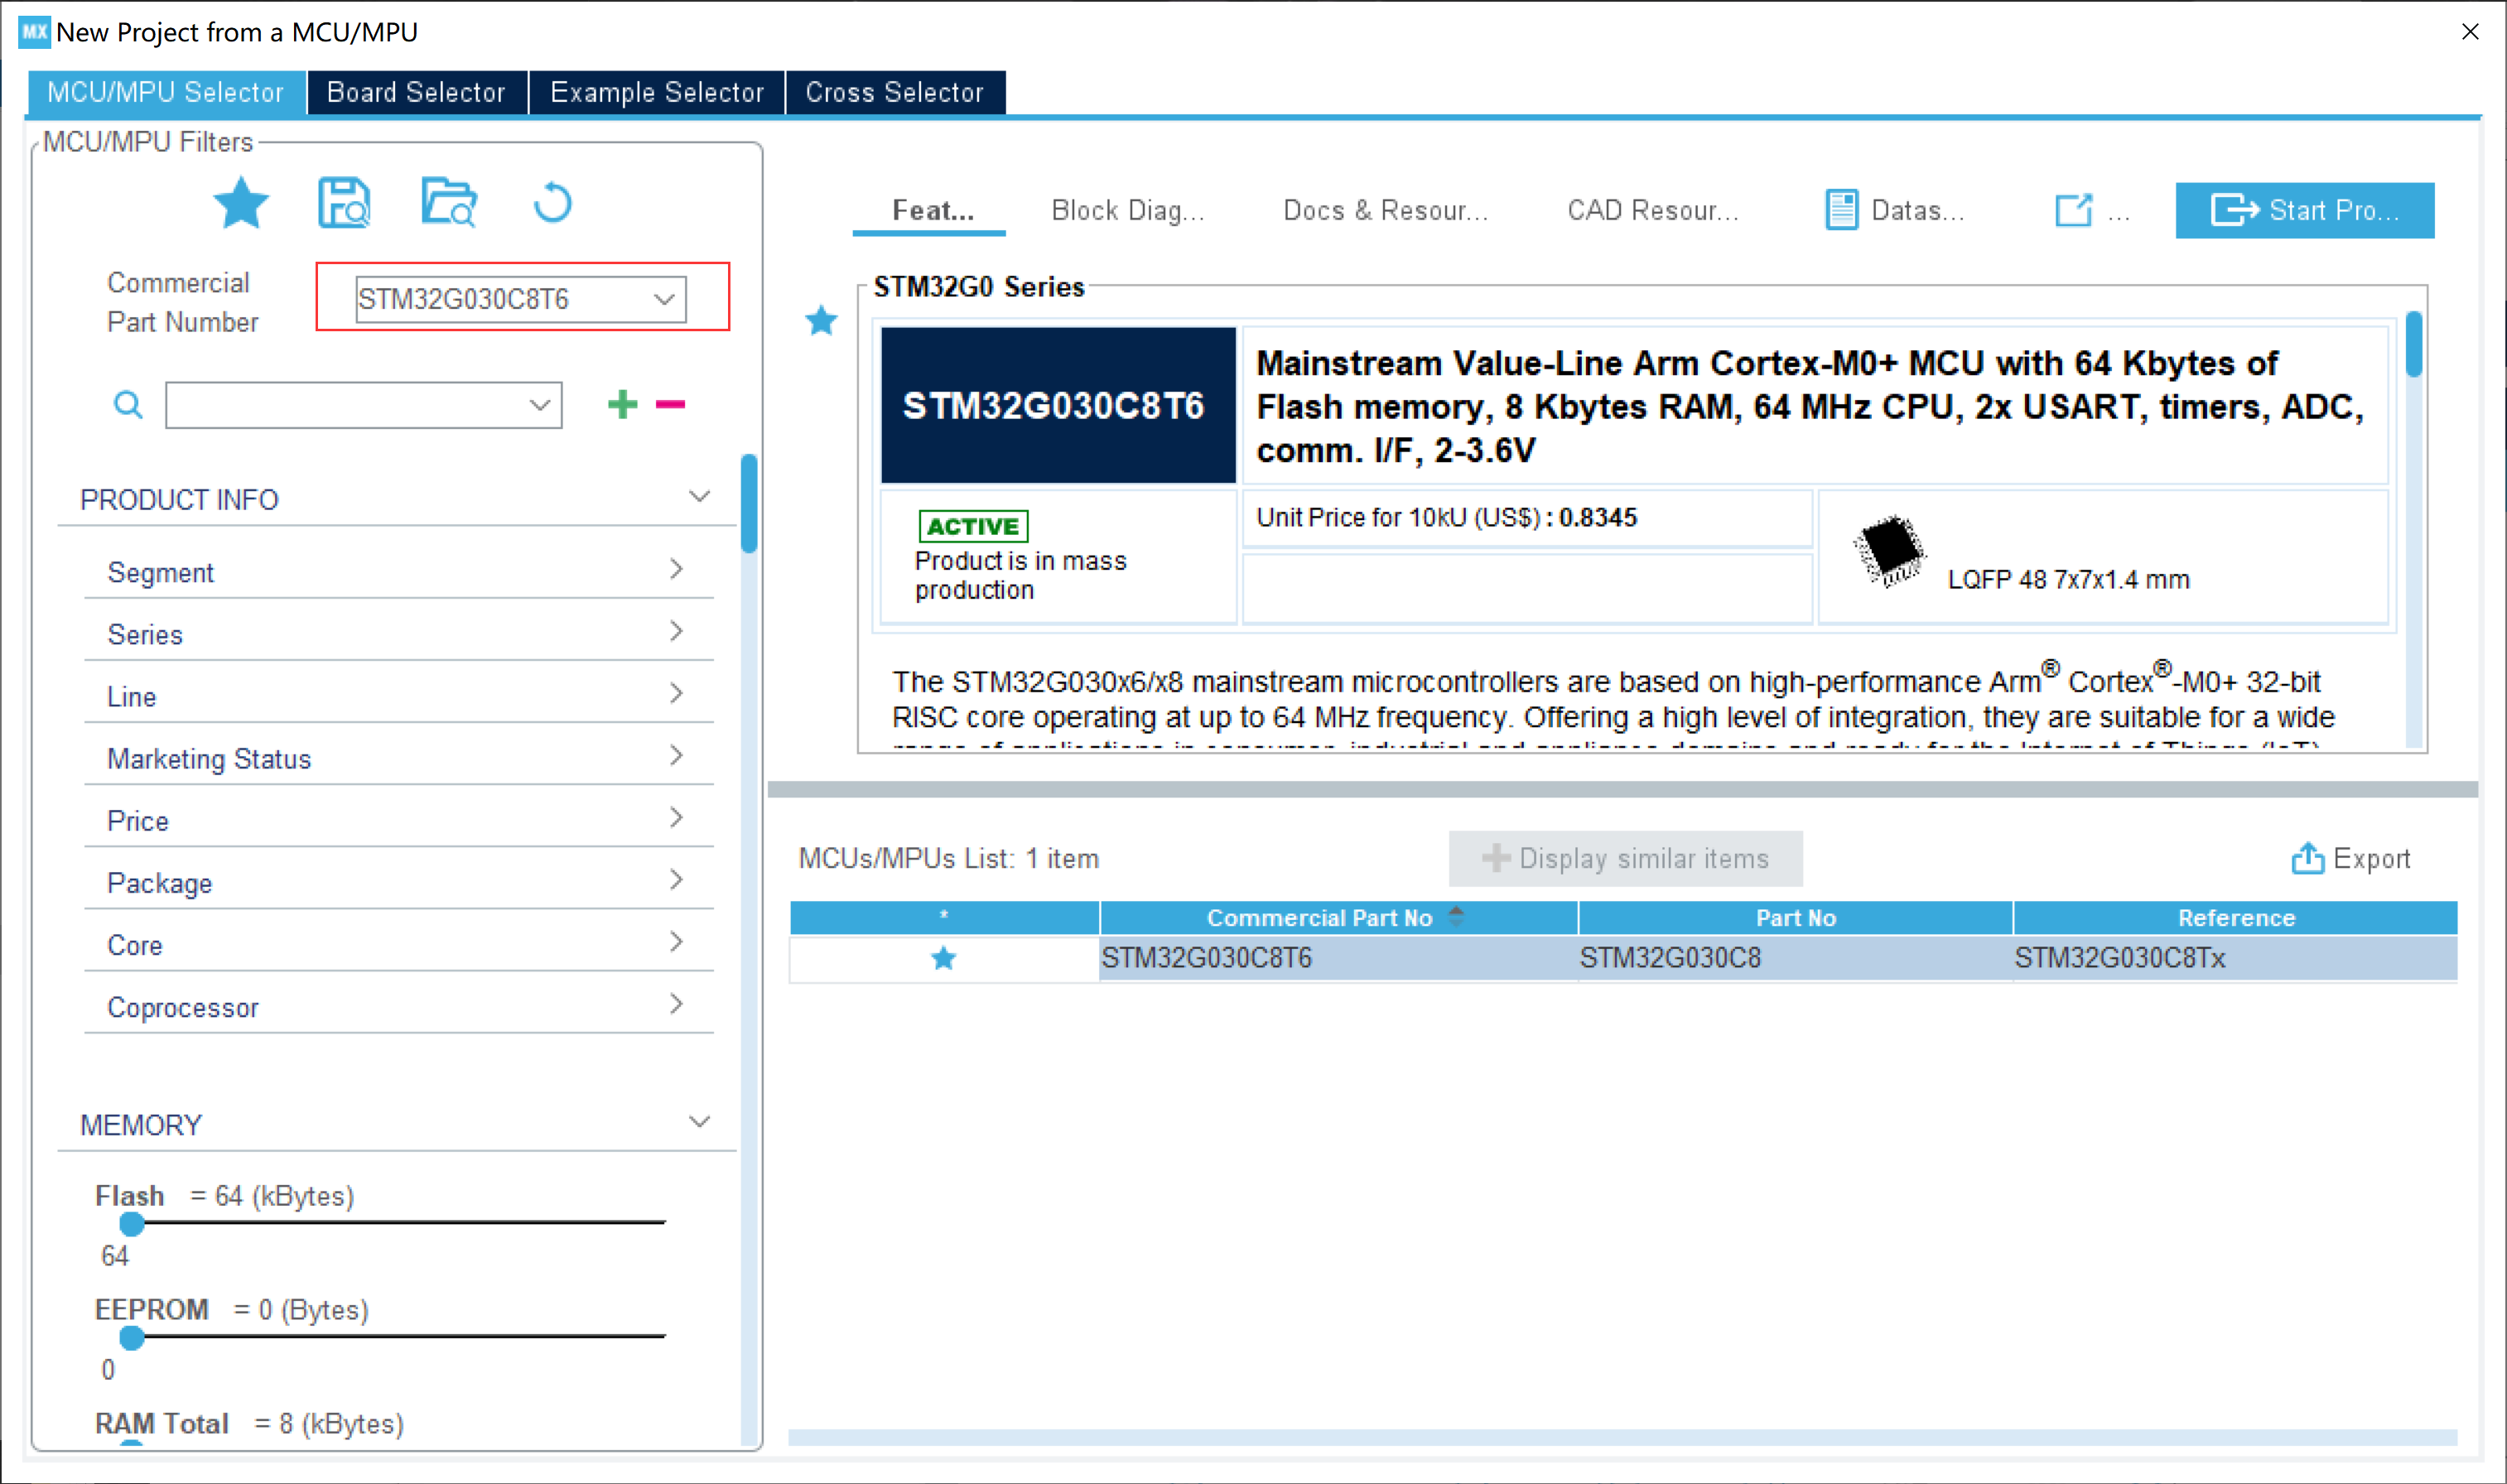This screenshot has width=2507, height=1484.
Task: Sort by Commercial Part No column header
Action: point(1319,917)
